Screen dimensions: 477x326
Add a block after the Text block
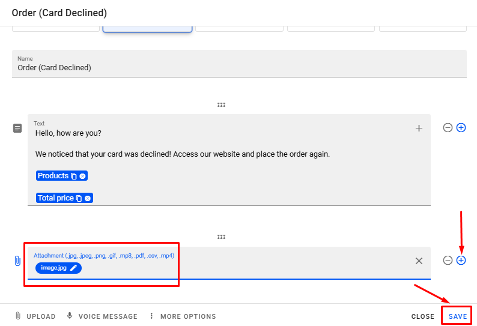pos(461,128)
